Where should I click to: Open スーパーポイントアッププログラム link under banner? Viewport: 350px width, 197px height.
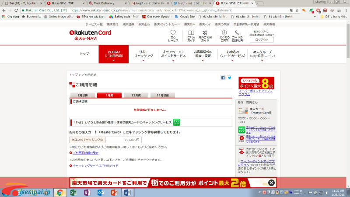click(x=255, y=93)
